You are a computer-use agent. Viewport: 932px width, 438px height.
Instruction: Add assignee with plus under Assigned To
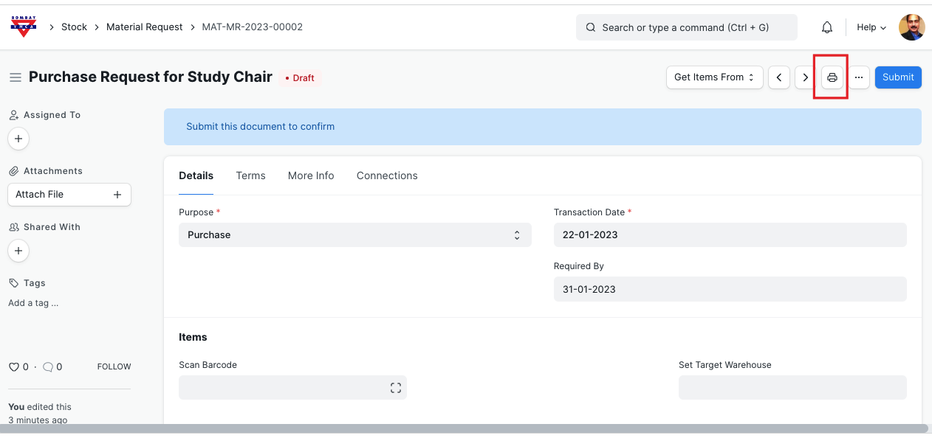18,139
